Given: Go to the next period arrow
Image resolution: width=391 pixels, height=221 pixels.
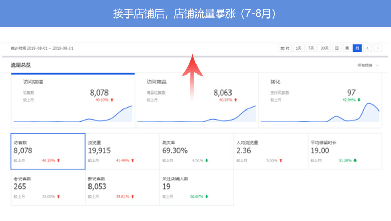Looking at the screenshot, I should [x=378, y=48].
